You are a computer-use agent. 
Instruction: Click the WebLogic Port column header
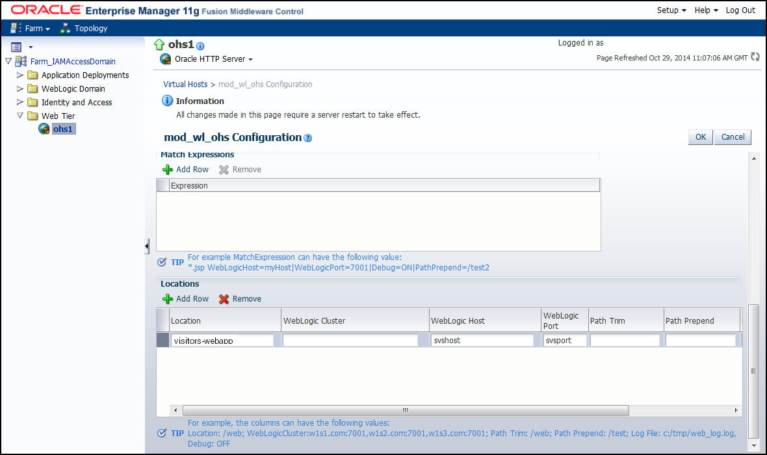pos(564,320)
